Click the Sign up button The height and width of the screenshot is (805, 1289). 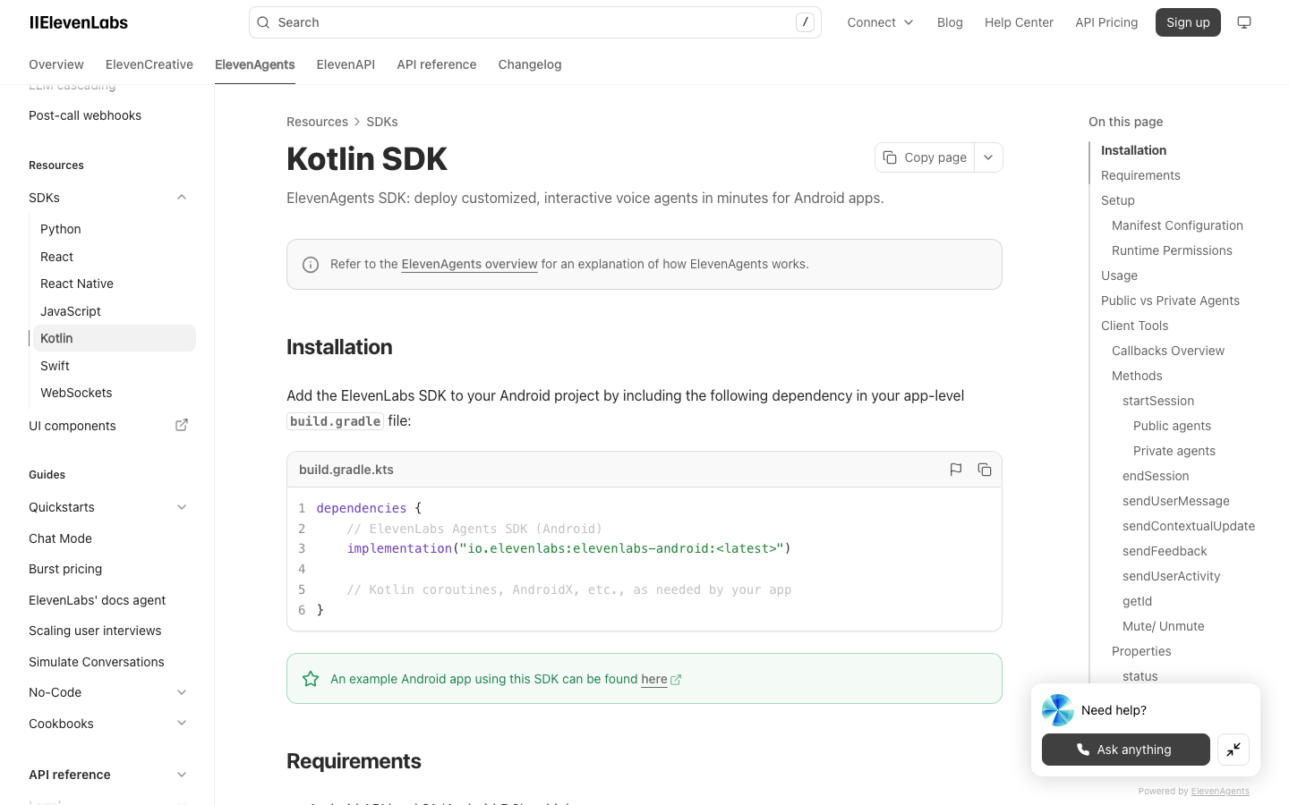[x=1188, y=22]
